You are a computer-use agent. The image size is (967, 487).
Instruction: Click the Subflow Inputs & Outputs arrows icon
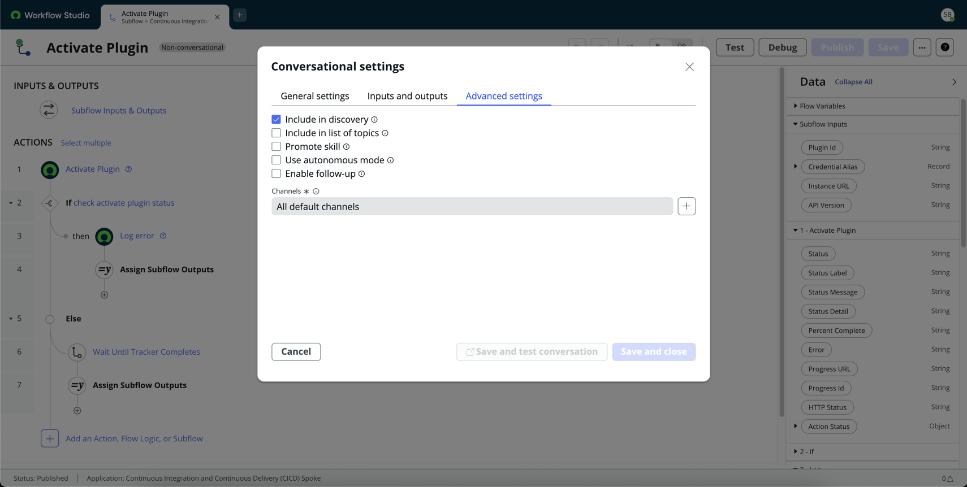[x=49, y=110]
